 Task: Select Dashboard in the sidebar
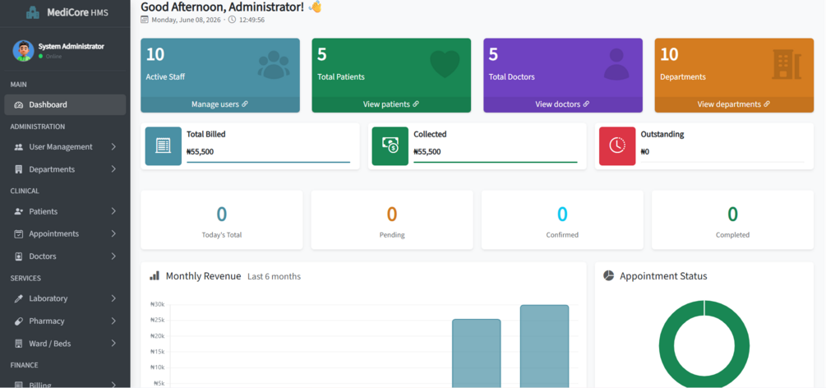pos(65,104)
